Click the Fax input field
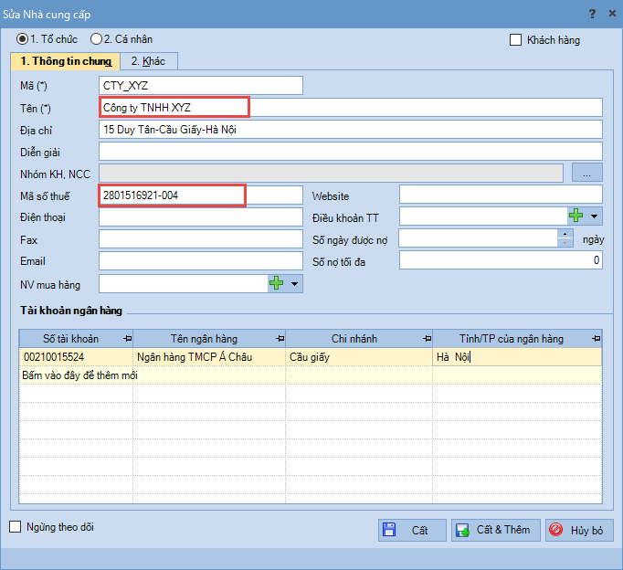The height and width of the screenshot is (570, 623). pos(201,239)
